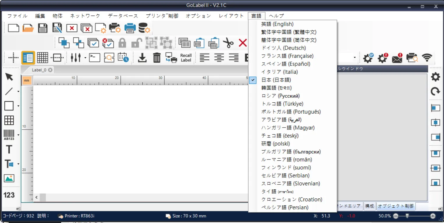This screenshot has height=223, width=444.
Task: Click the trash can delete icon
Action: click(x=157, y=58)
